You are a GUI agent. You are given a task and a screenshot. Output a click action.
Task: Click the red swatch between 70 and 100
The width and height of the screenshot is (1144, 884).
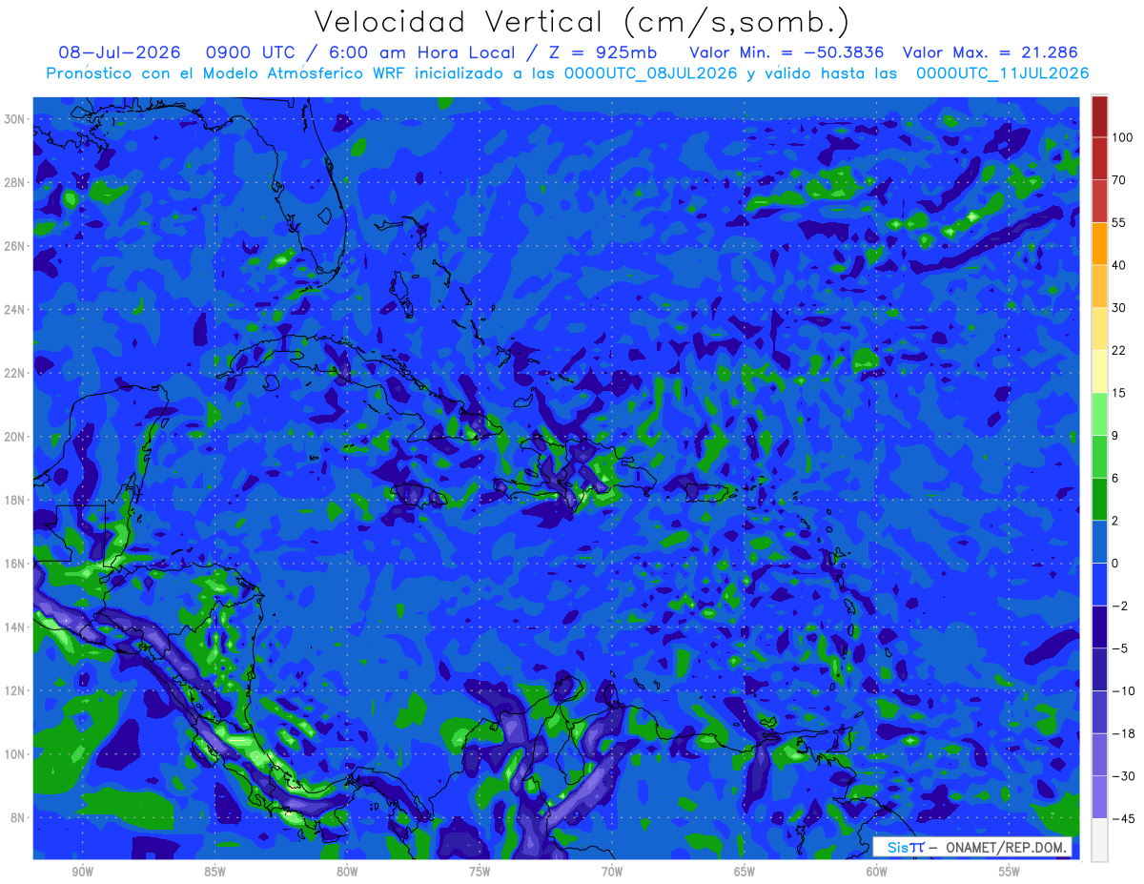[x=1099, y=158]
